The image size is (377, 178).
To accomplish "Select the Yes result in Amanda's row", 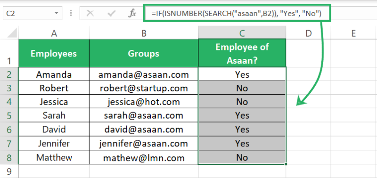I will [242, 74].
